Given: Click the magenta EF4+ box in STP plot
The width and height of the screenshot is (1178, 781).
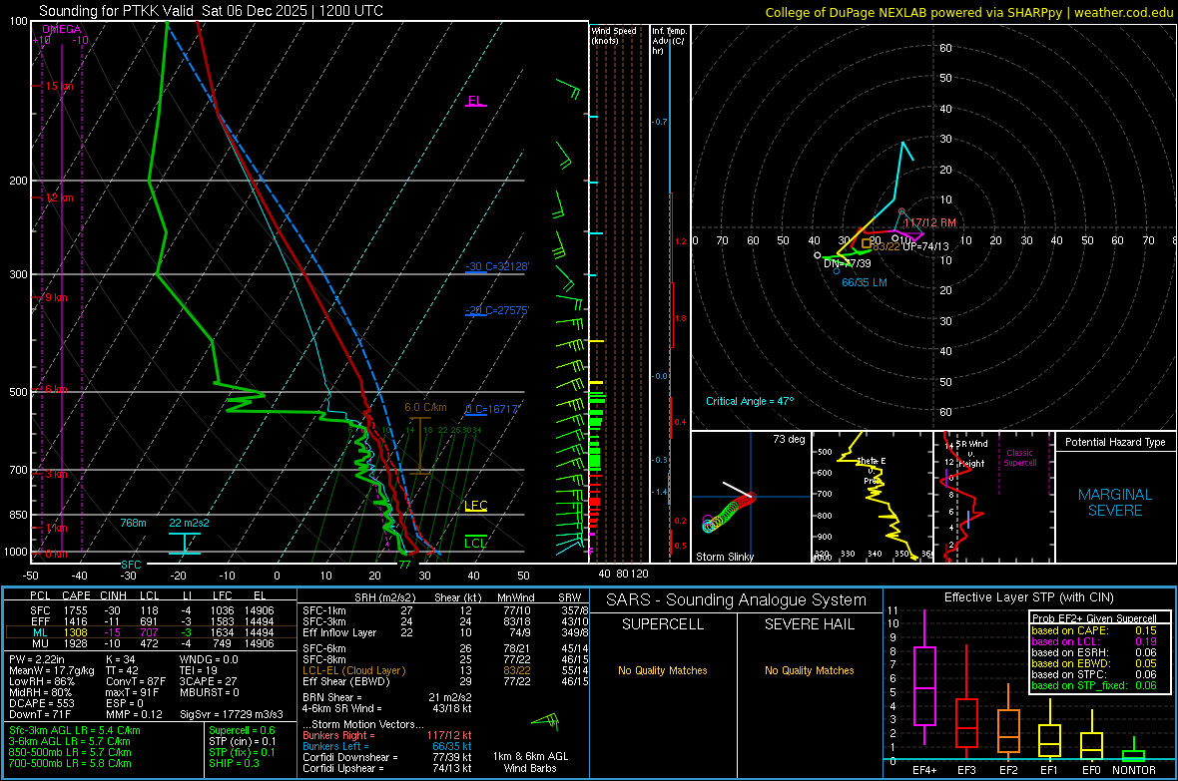Looking at the screenshot, I should [924, 685].
